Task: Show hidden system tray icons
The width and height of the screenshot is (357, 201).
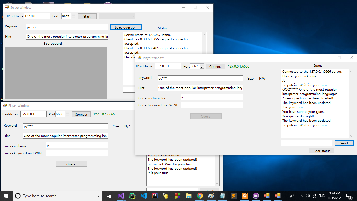Action: [x=301, y=196]
